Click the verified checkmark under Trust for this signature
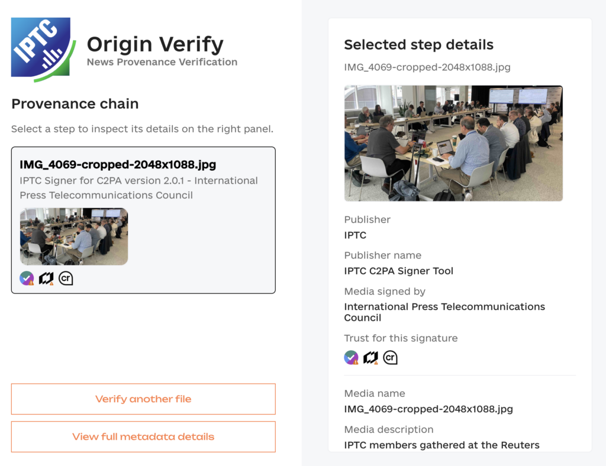606x466 pixels. [350, 357]
